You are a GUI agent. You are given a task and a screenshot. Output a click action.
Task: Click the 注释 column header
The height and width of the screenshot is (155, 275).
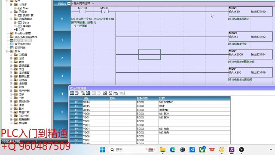[x=195, y=99]
